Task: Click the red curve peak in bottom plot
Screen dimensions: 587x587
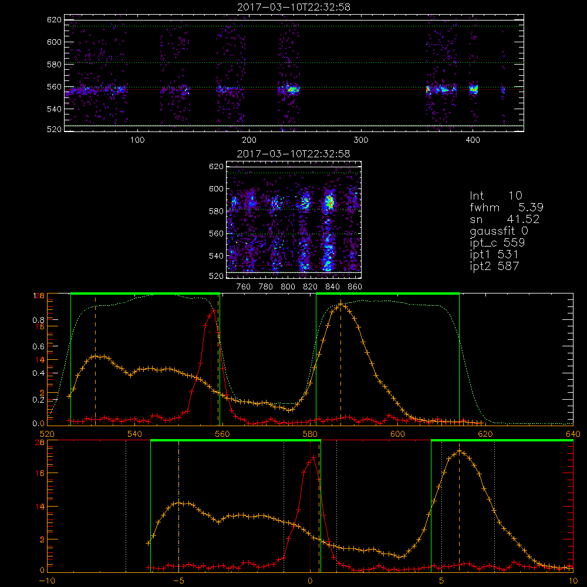Action: point(313,457)
